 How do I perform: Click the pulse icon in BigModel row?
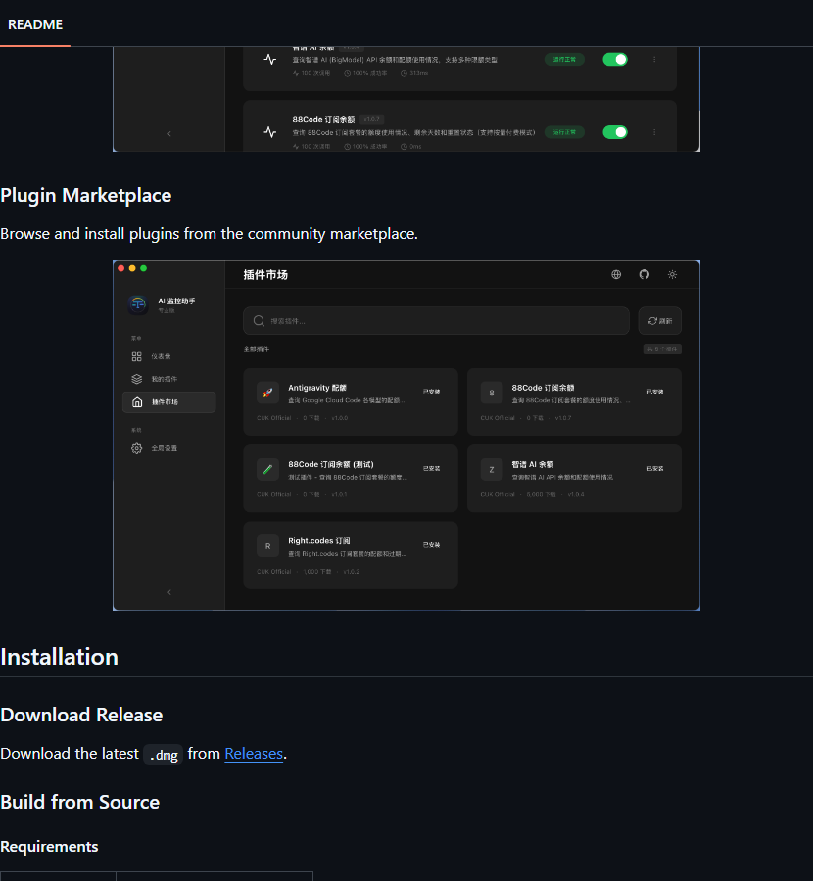pyautogui.click(x=270, y=59)
